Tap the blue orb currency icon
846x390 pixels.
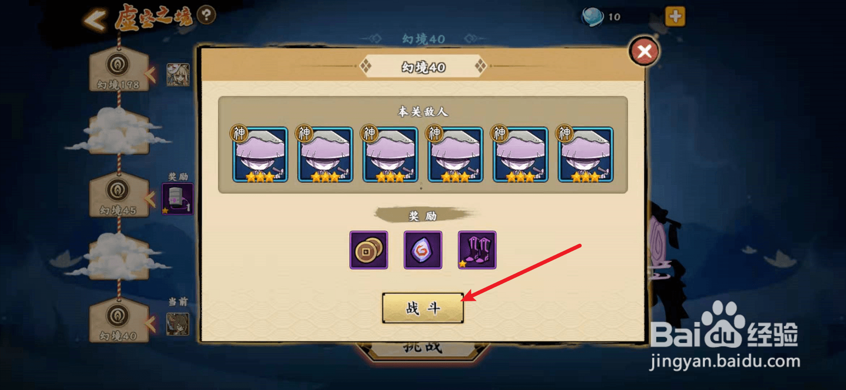click(592, 17)
